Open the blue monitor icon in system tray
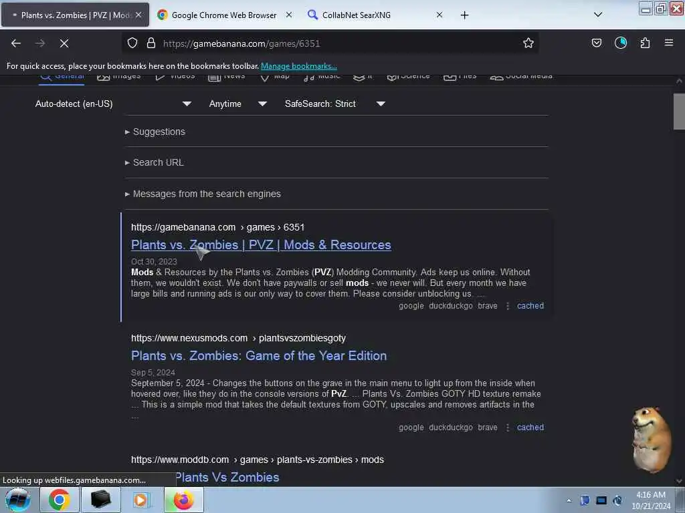 [x=601, y=500]
